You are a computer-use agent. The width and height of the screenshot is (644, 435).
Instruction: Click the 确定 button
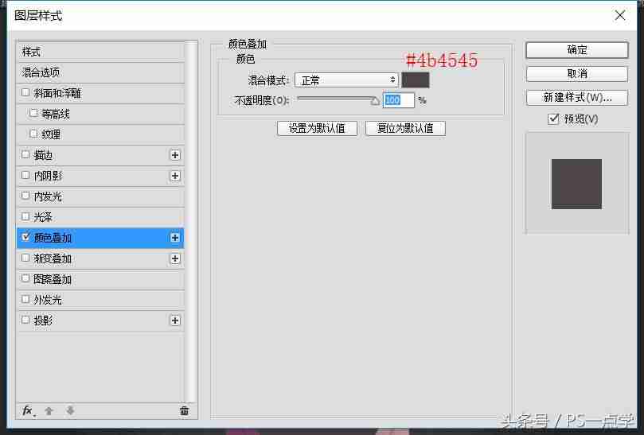(x=576, y=50)
